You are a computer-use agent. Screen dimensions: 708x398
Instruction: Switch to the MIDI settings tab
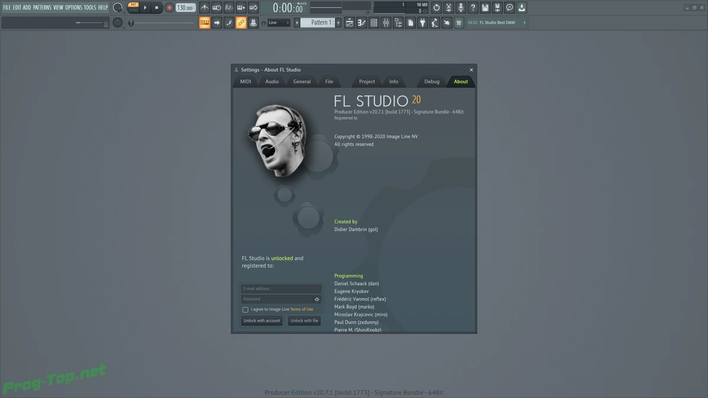tap(245, 81)
